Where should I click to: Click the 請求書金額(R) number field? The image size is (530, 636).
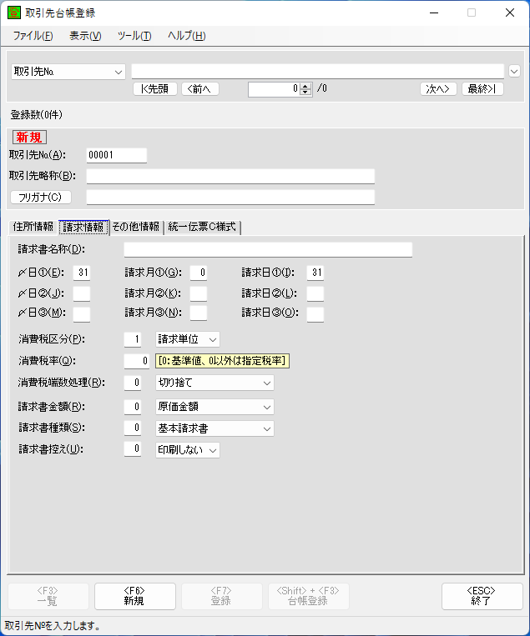click(x=133, y=407)
